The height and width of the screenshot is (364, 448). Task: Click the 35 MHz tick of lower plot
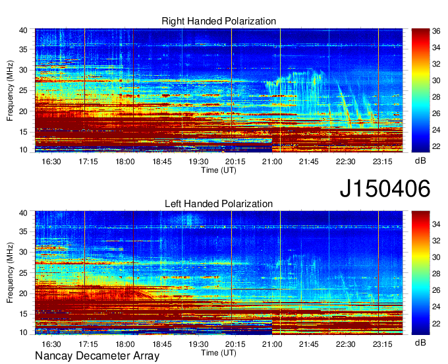(x=23, y=231)
